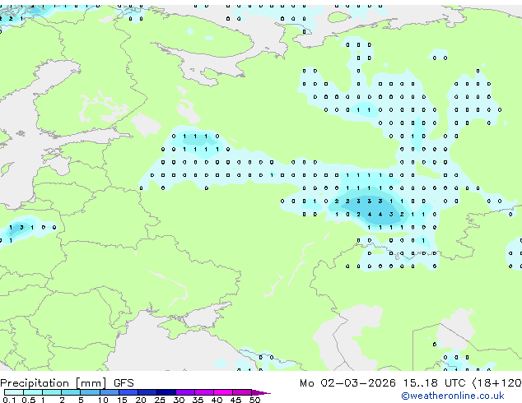Click the 'Mo 02-03-2026 15..18 UTC' timestamp text
The width and height of the screenshot is (522, 403).
(383, 383)
